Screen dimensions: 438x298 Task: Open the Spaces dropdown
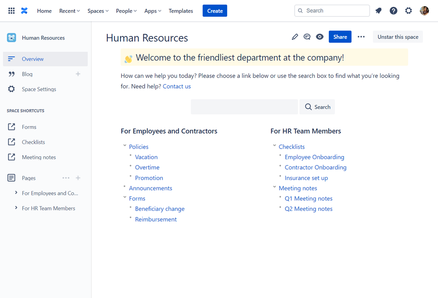click(98, 11)
